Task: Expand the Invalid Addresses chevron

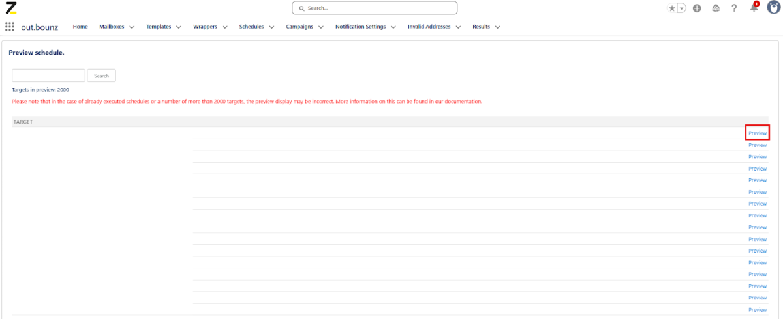Action: (x=458, y=27)
